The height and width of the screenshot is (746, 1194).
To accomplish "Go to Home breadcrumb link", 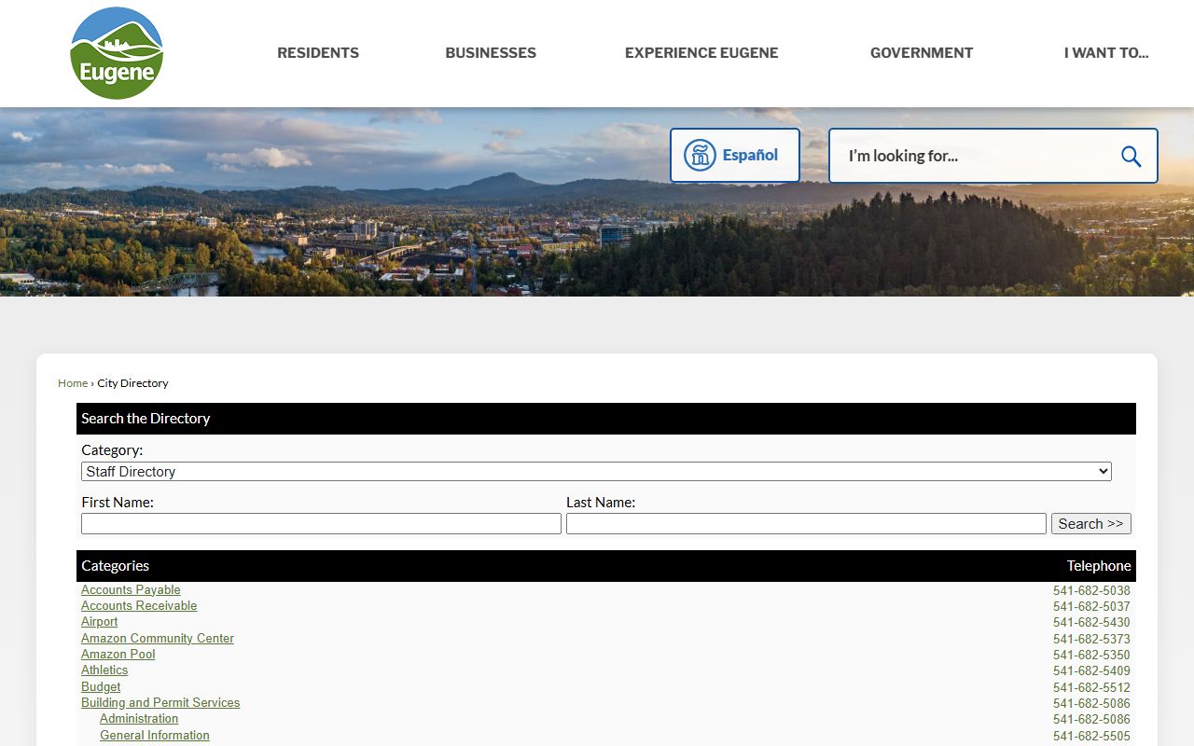I will [x=73, y=383].
